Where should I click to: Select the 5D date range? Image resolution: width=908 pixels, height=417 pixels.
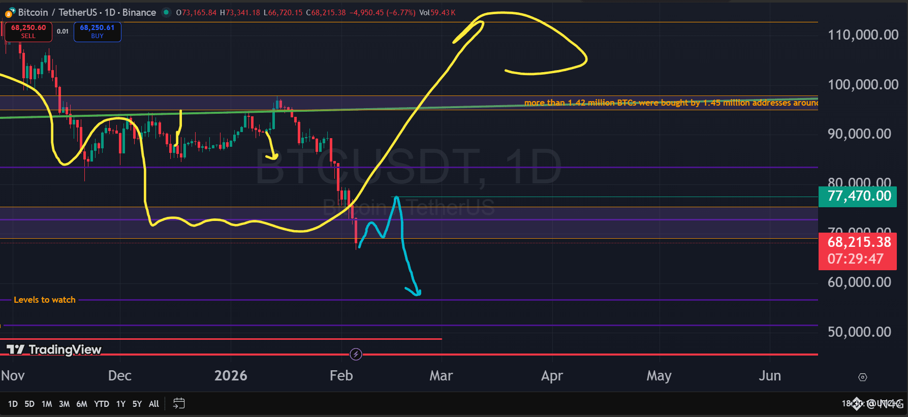[29, 404]
